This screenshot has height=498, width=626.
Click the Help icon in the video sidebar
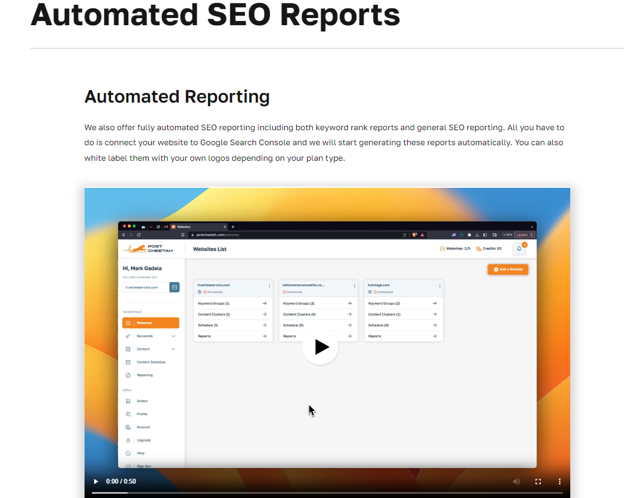(x=128, y=453)
